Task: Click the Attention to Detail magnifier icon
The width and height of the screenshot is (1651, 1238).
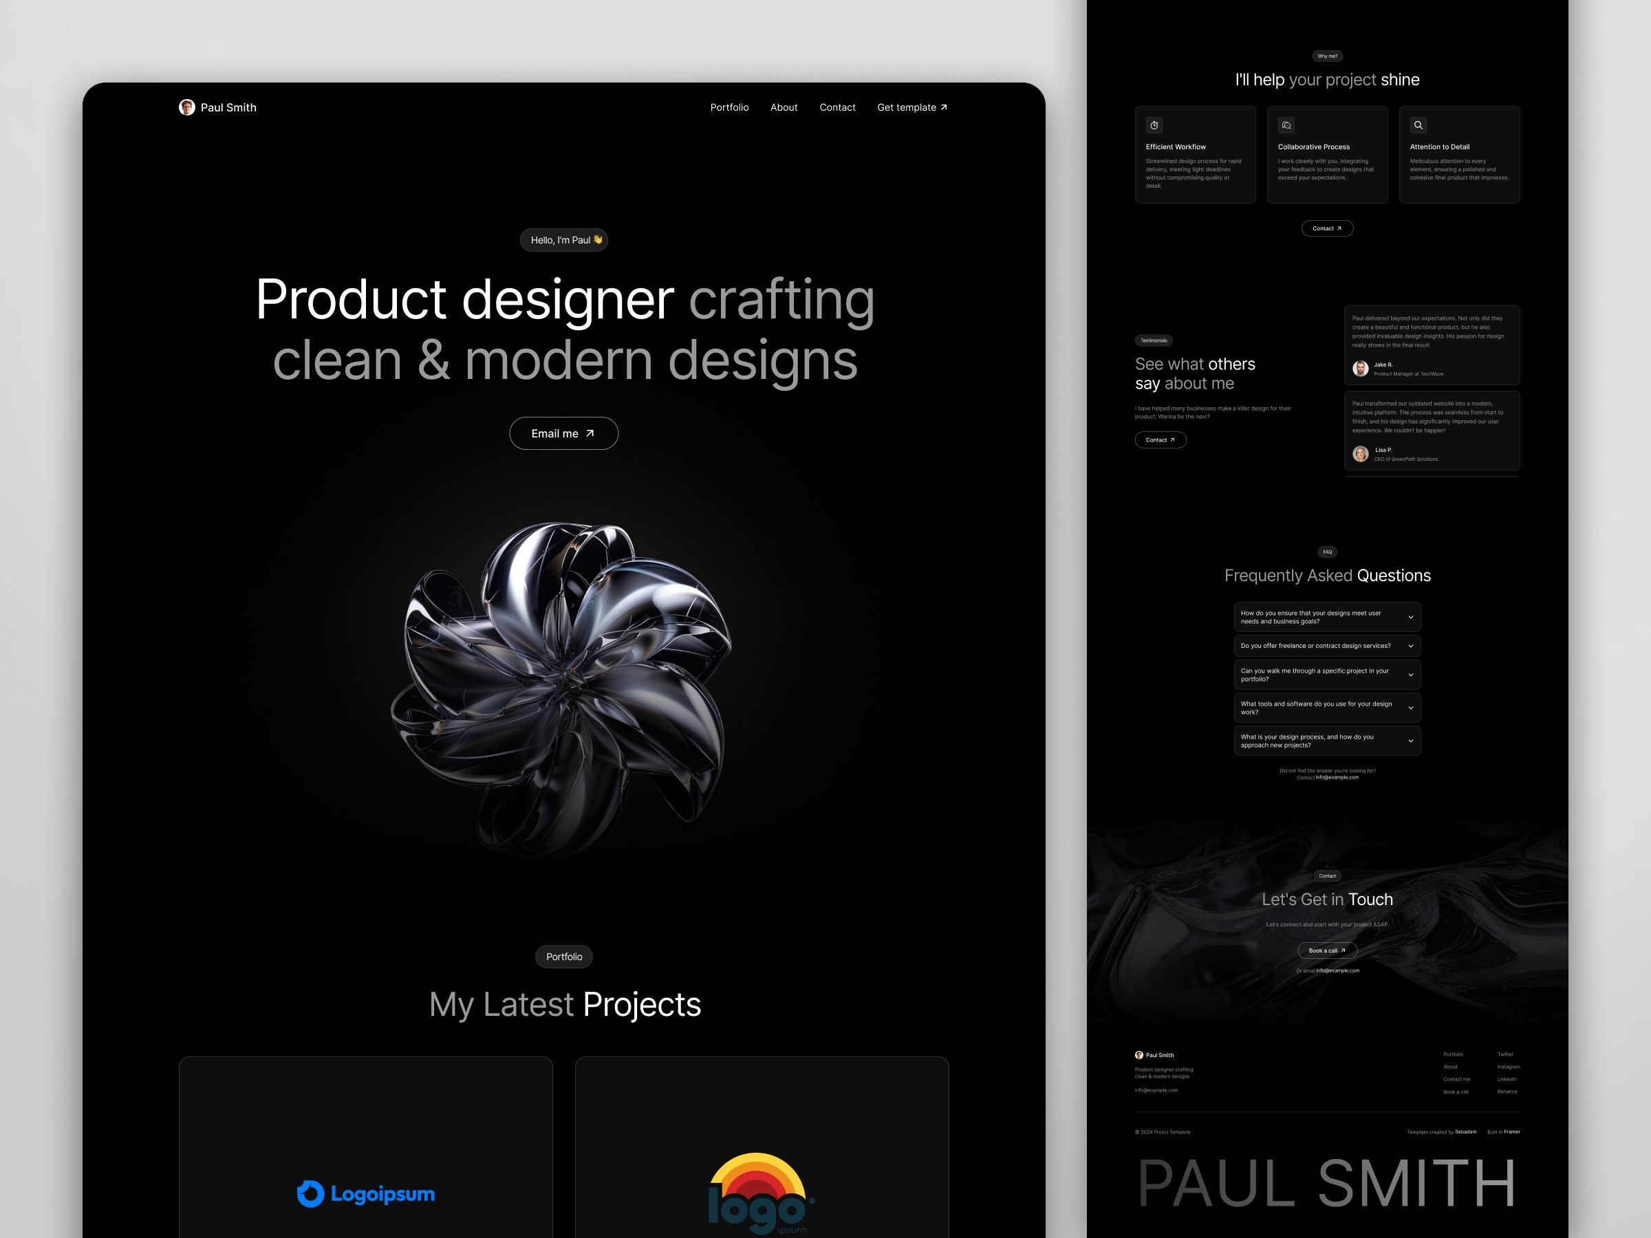Action: coord(1418,125)
